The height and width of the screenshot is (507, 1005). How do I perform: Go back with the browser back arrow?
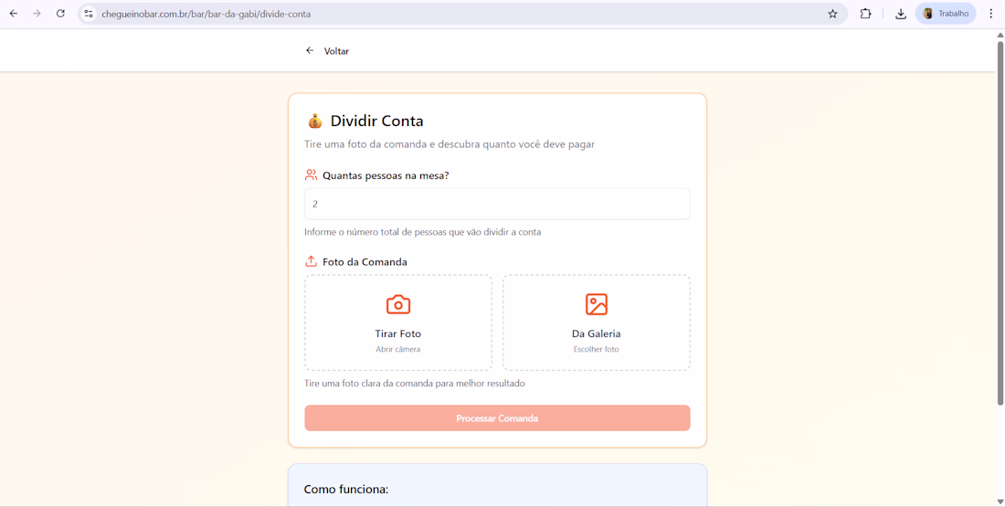(14, 14)
